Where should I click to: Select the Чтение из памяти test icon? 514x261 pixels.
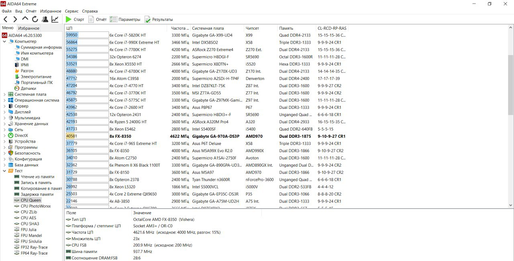17,177
